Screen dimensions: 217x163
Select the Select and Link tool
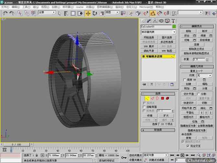pos(20,13)
